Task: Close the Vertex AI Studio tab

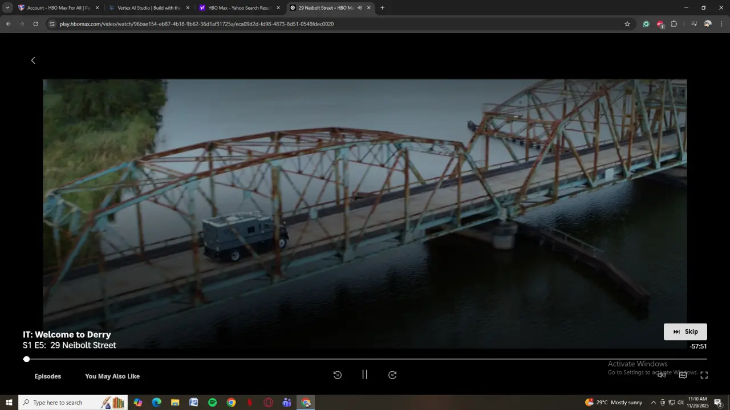Action: point(188,8)
